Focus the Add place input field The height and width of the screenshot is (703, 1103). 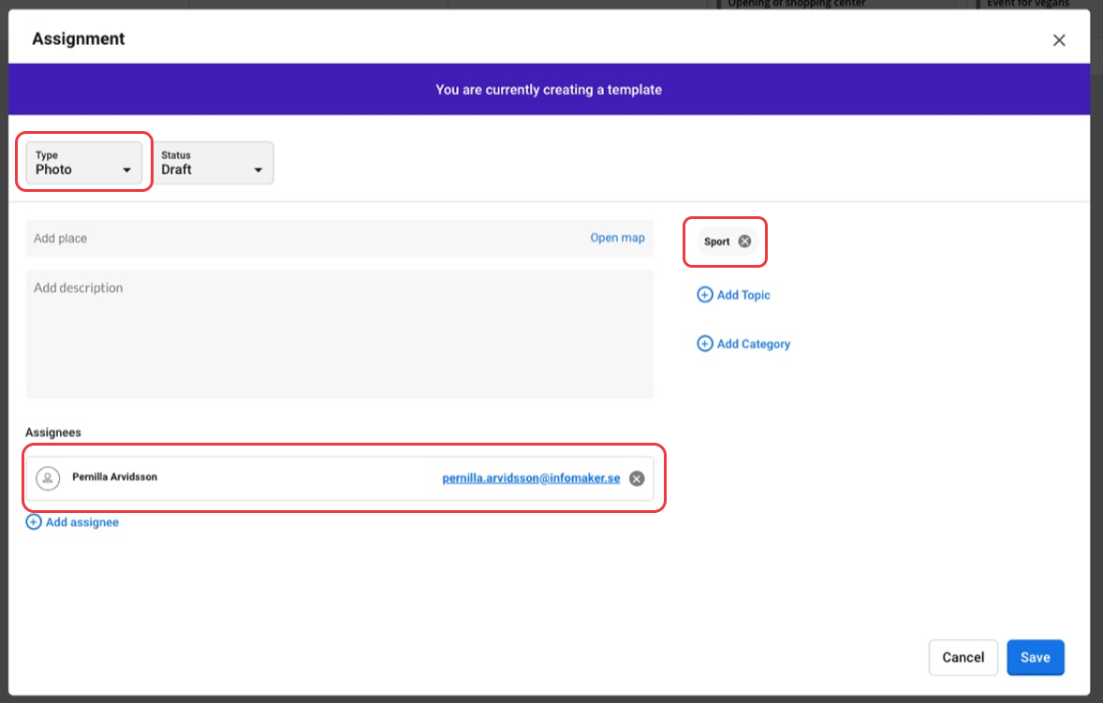pyautogui.click(x=300, y=239)
